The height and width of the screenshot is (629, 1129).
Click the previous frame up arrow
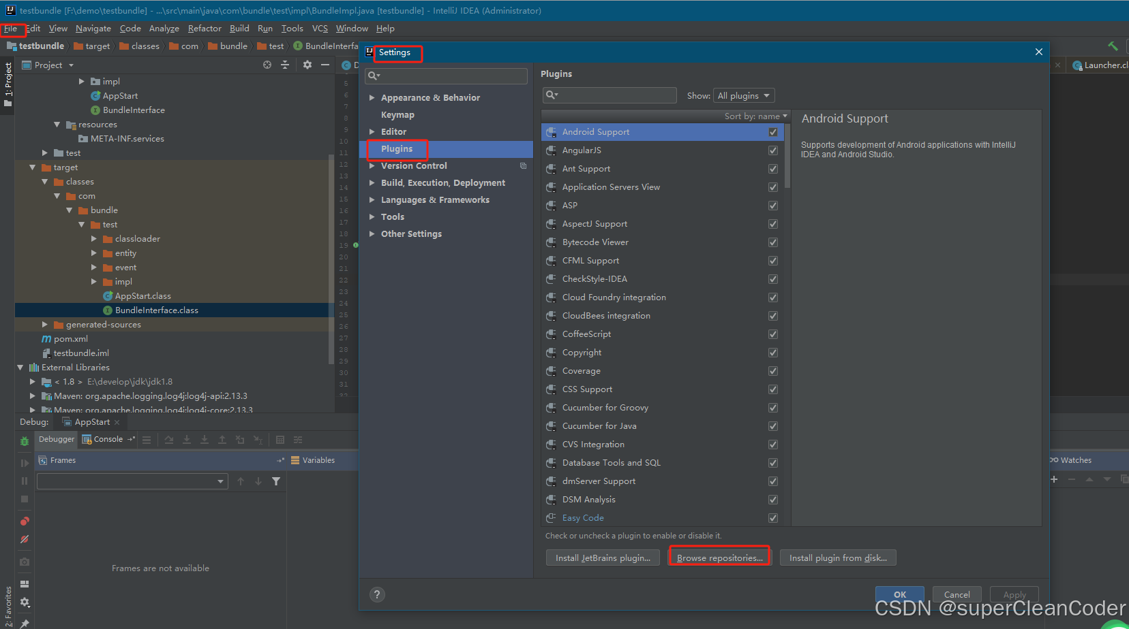point(241,481)
